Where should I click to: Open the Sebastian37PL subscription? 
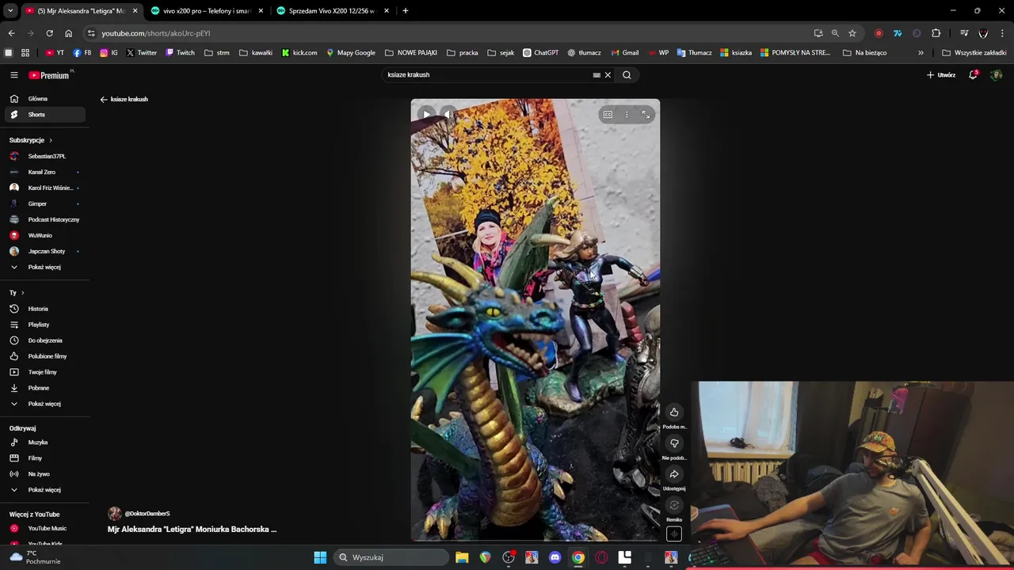45,156
